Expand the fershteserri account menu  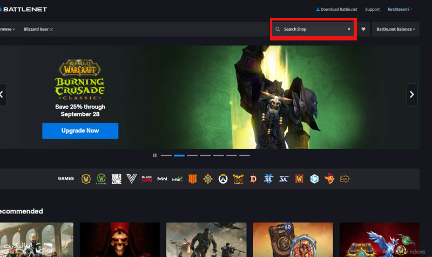[400, 9]
